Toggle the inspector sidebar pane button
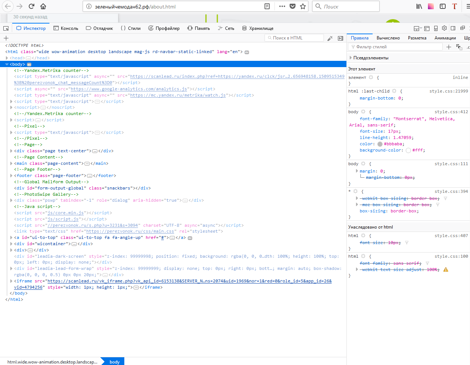470x365 pixels. pyautogui.click(x=341, y=38)
